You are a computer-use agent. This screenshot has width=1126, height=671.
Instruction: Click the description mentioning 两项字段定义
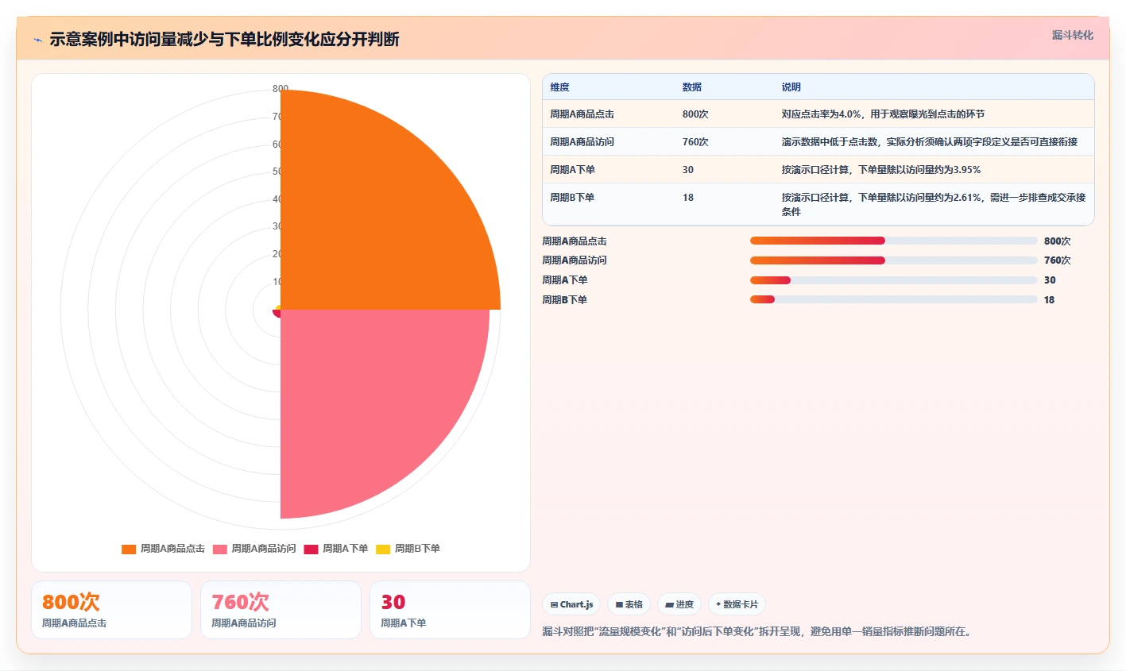click(x=930, y=142)
